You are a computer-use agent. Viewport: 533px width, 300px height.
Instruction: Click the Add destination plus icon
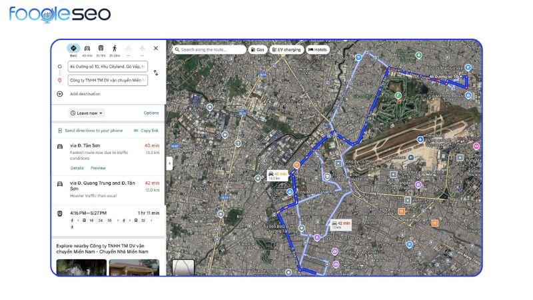60,94
